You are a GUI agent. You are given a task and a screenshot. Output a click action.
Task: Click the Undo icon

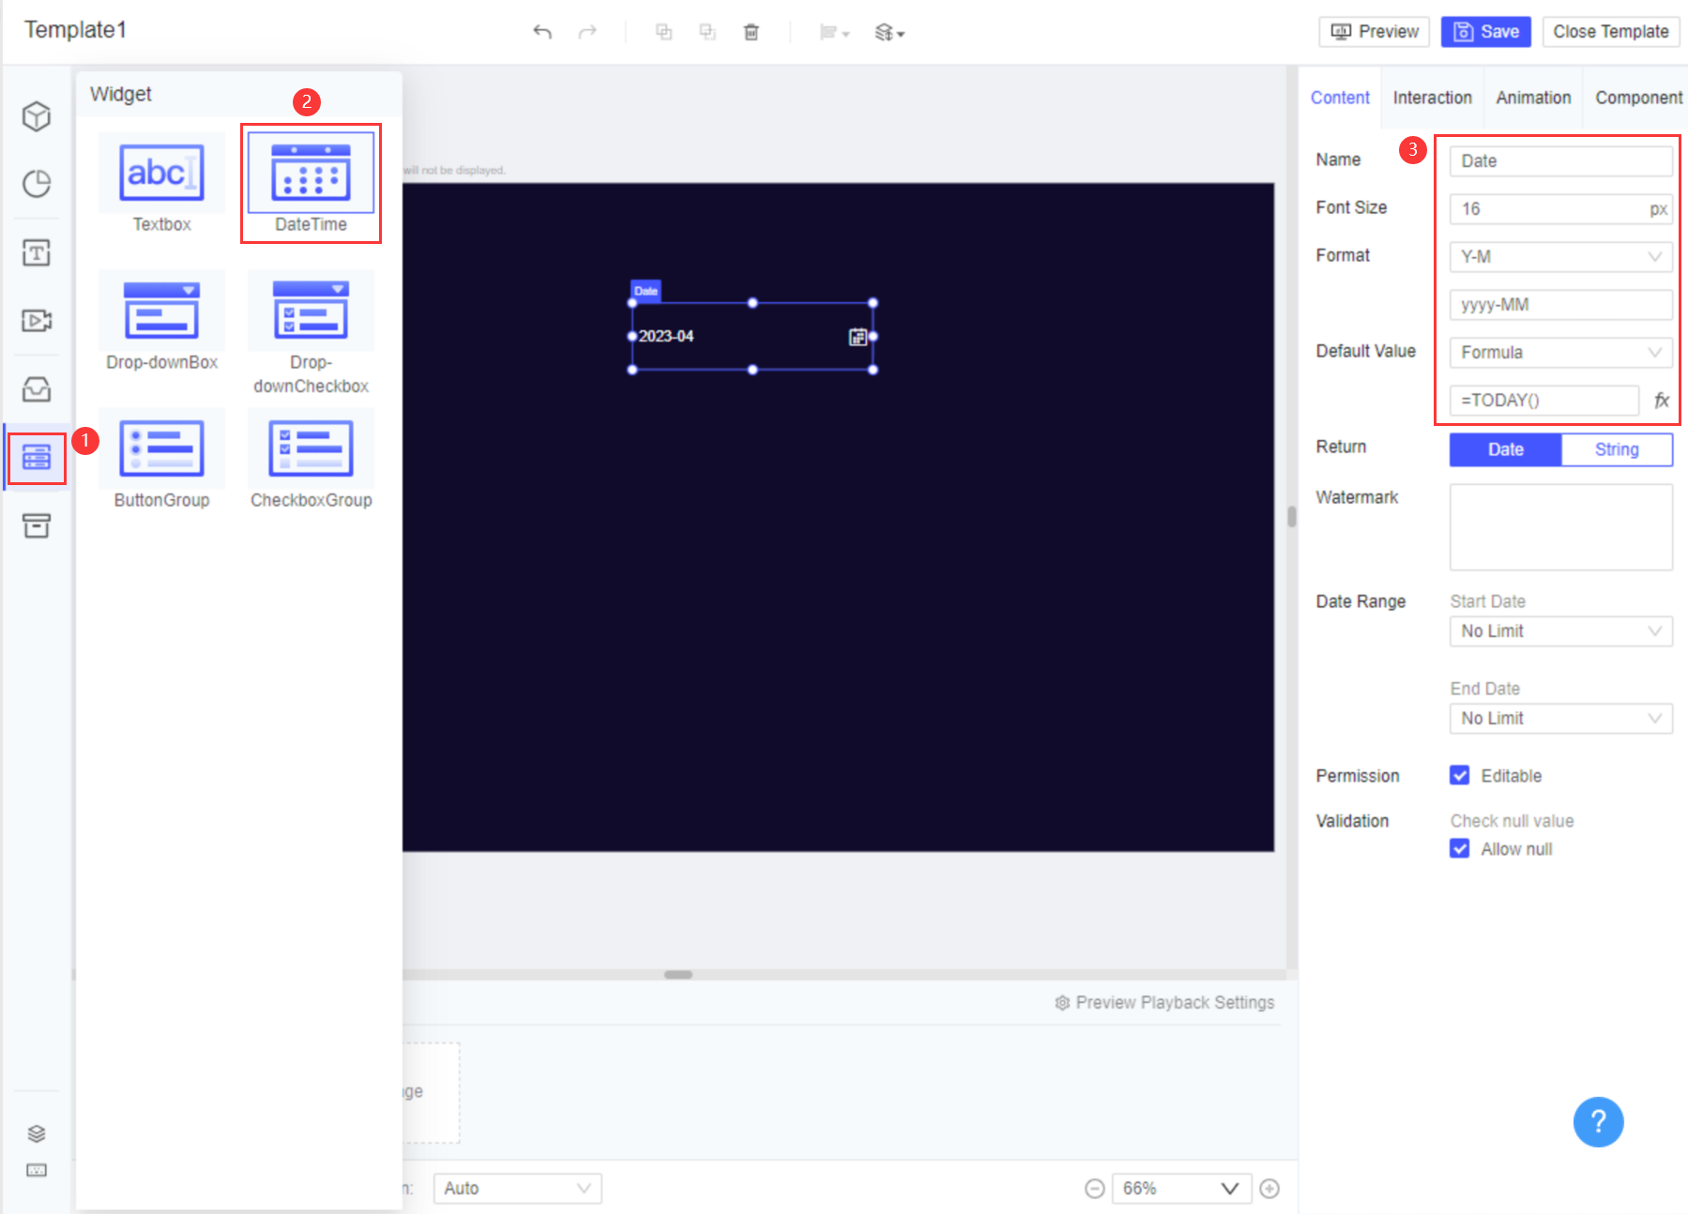542,31
